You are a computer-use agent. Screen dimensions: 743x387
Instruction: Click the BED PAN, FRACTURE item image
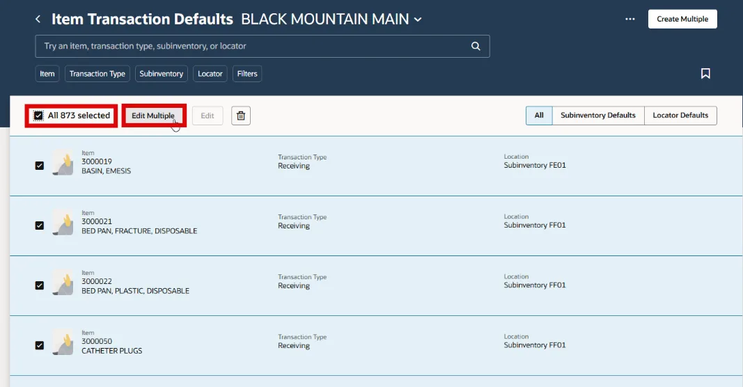63,222
